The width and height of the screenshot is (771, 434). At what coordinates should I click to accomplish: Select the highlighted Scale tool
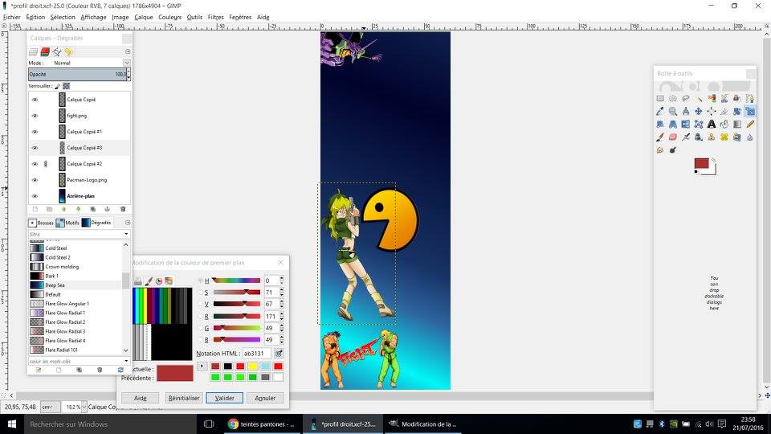(750, 111)
